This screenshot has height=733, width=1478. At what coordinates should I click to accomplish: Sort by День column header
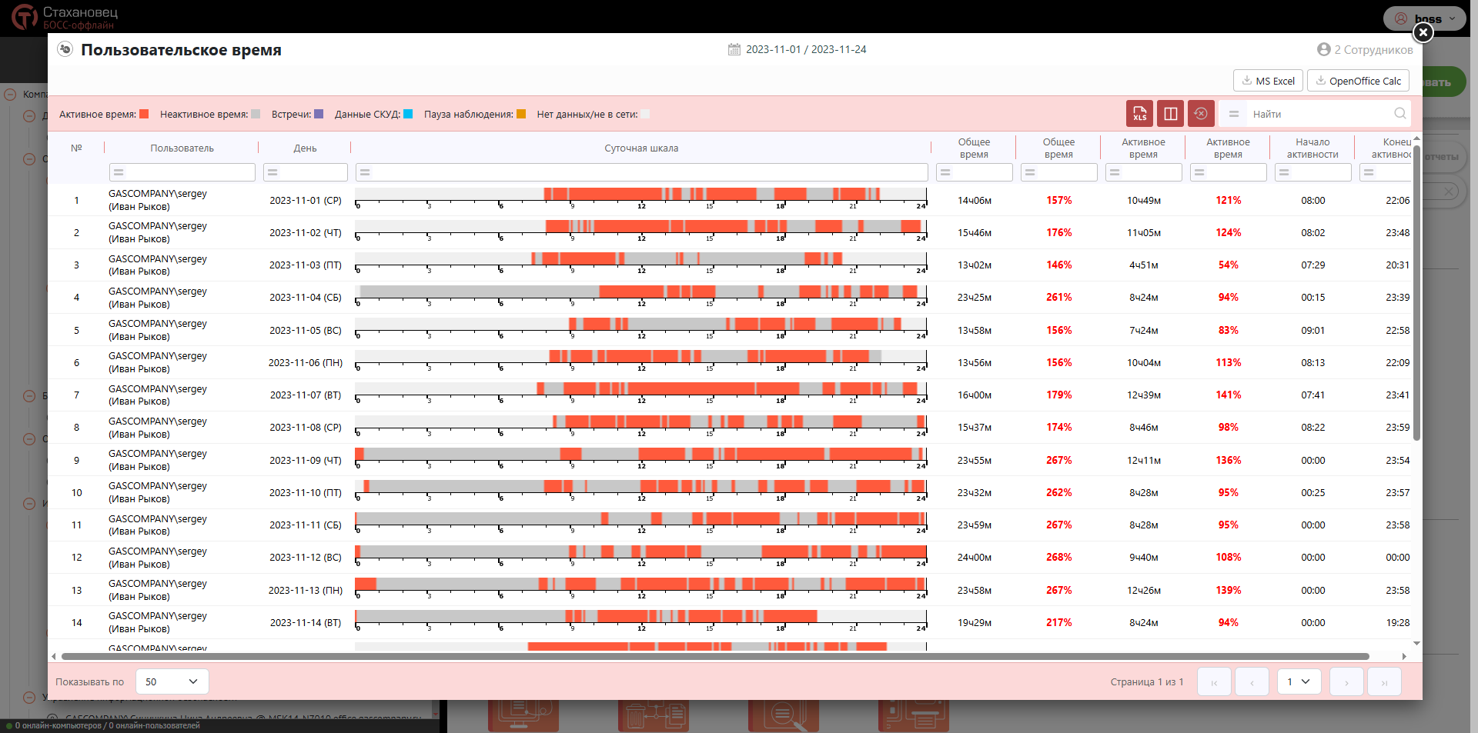pos(305,148)
